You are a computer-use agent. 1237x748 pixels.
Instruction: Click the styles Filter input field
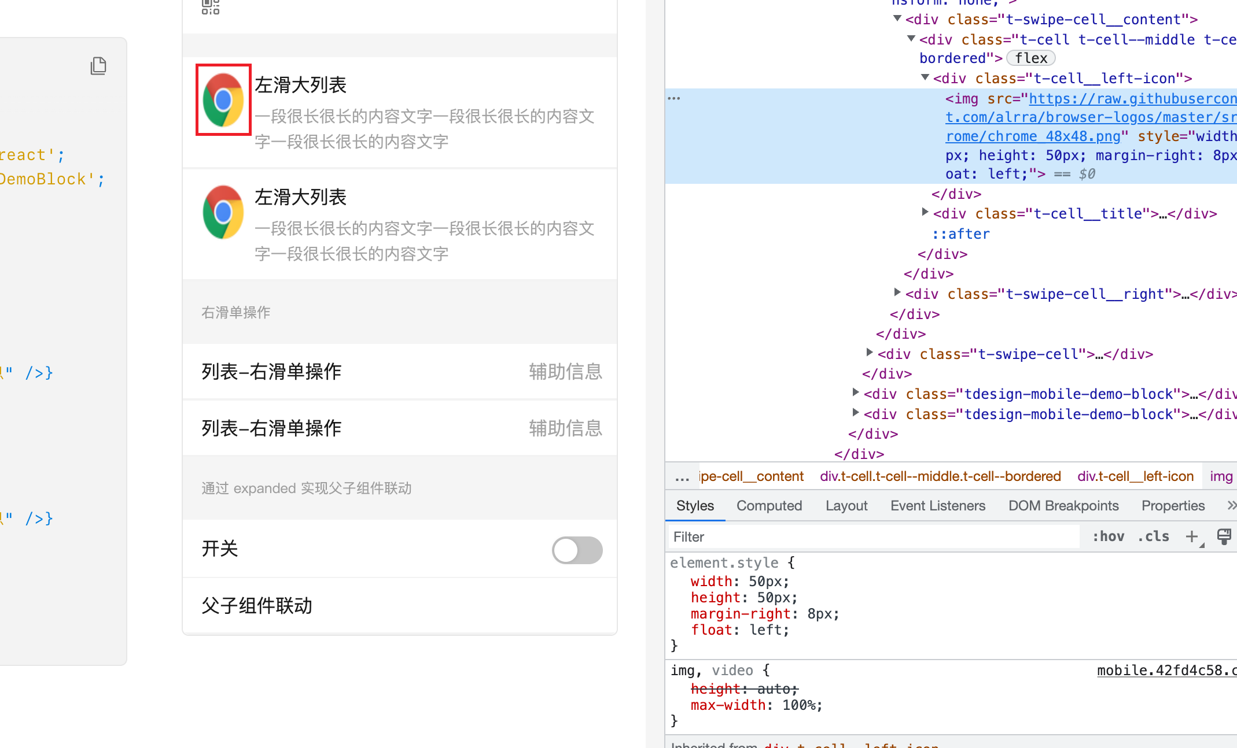tap(874, 537)
